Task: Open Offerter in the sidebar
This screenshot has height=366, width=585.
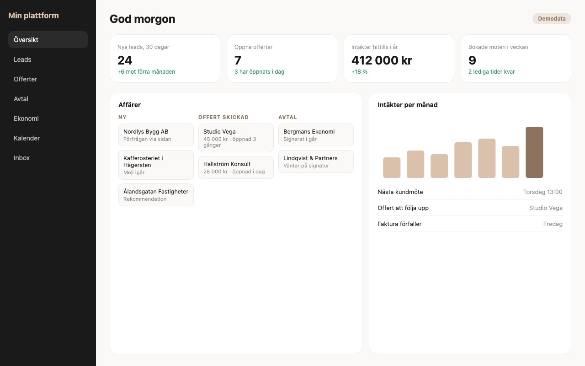Action: click(x=48, y=79)
